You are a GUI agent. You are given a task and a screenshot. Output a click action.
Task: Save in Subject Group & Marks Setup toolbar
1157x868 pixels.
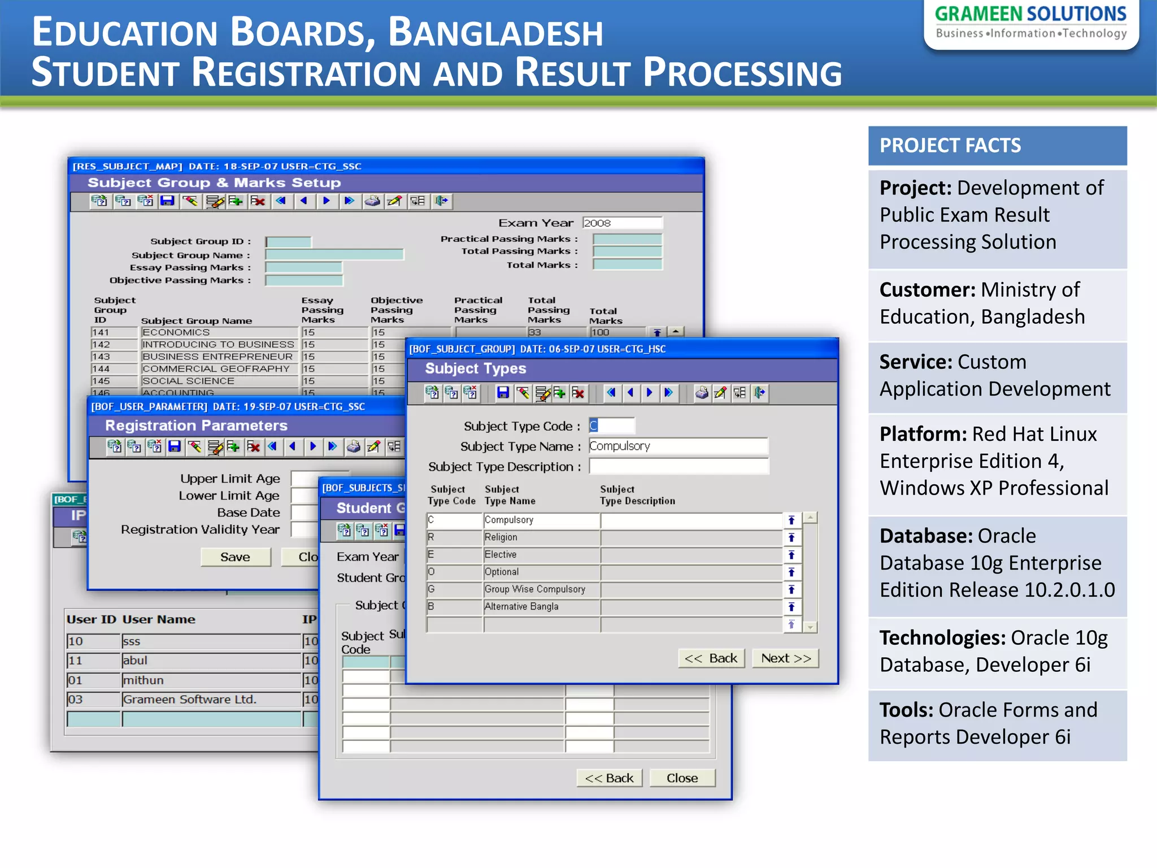(x=167, y=201)
